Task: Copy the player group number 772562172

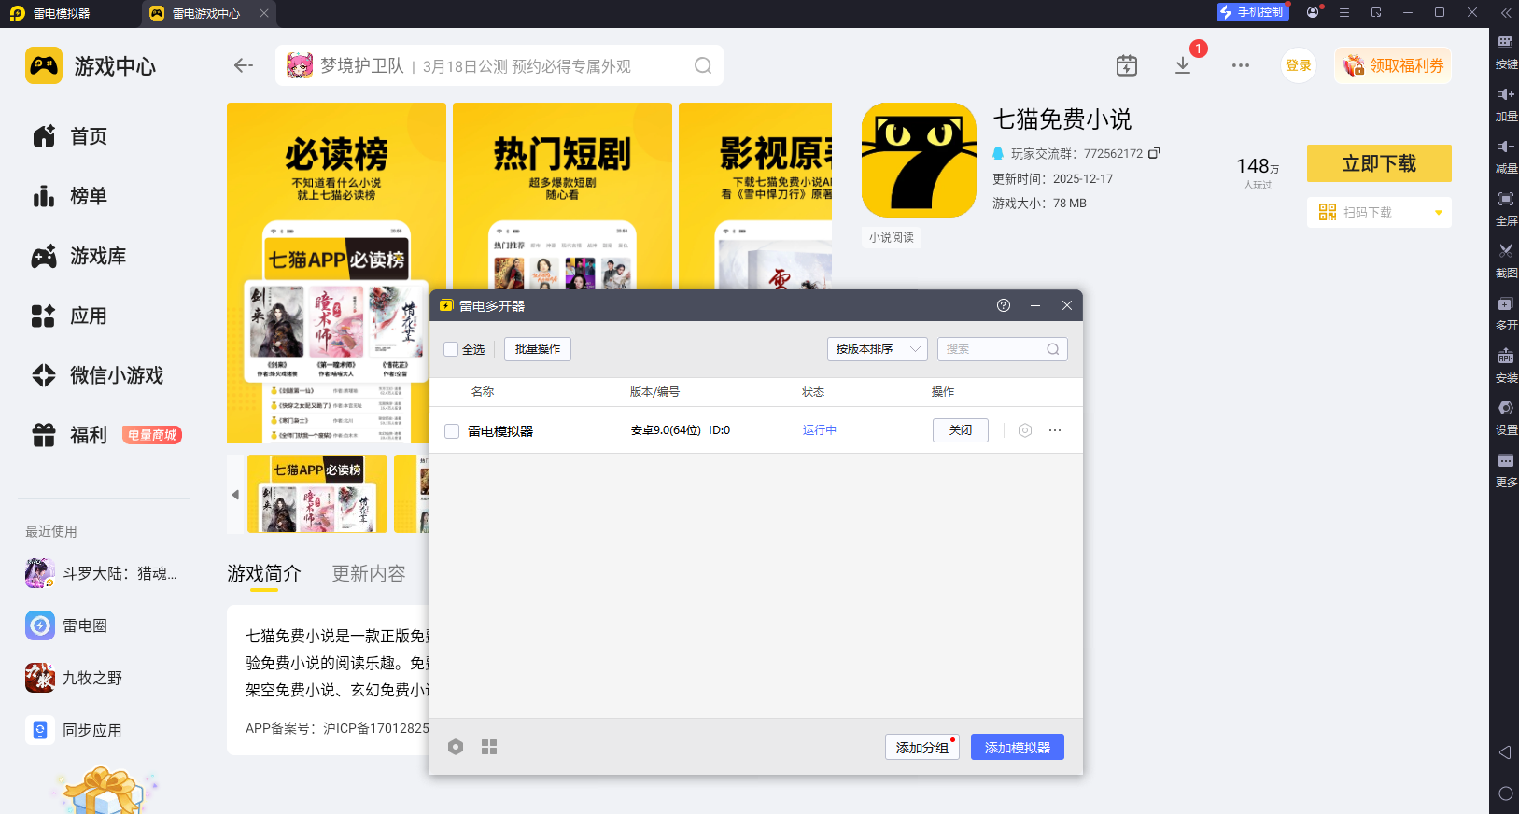Action: point(1155,153)
